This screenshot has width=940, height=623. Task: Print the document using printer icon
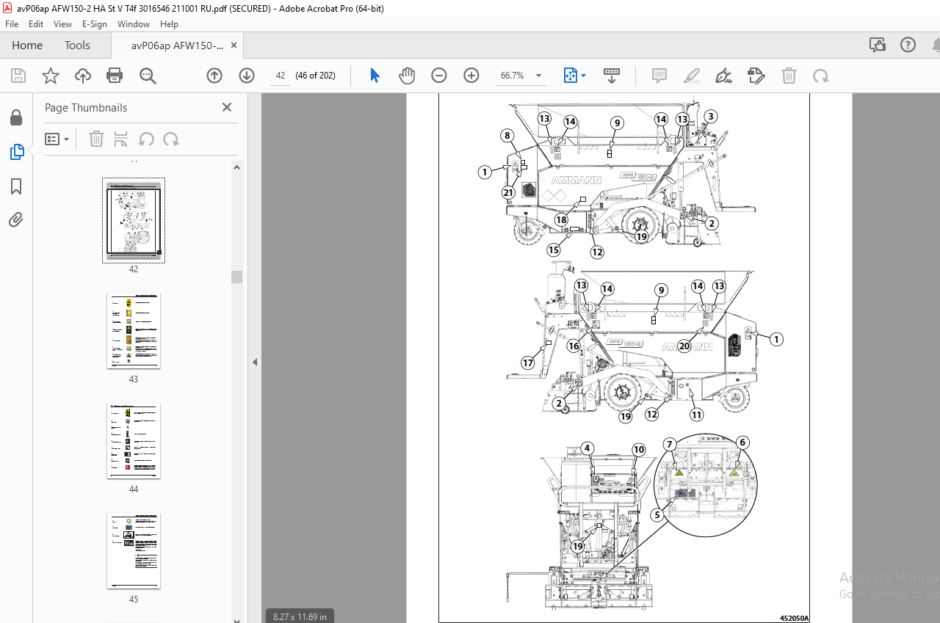(115, 76)
